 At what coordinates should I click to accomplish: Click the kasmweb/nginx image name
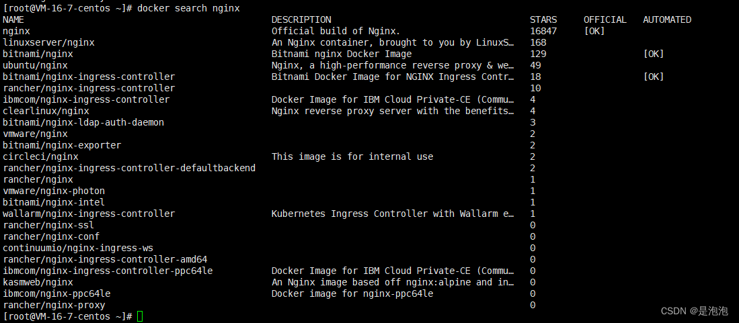point(38,283)
